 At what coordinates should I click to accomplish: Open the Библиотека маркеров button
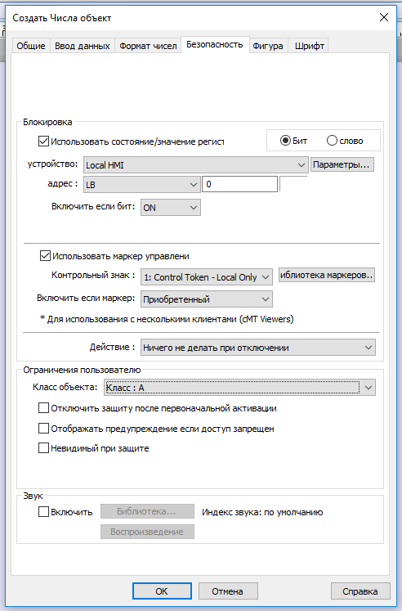point(327,275)
